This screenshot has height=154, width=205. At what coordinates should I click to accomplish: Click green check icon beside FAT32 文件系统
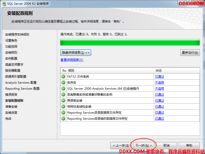tap(63, 76)
